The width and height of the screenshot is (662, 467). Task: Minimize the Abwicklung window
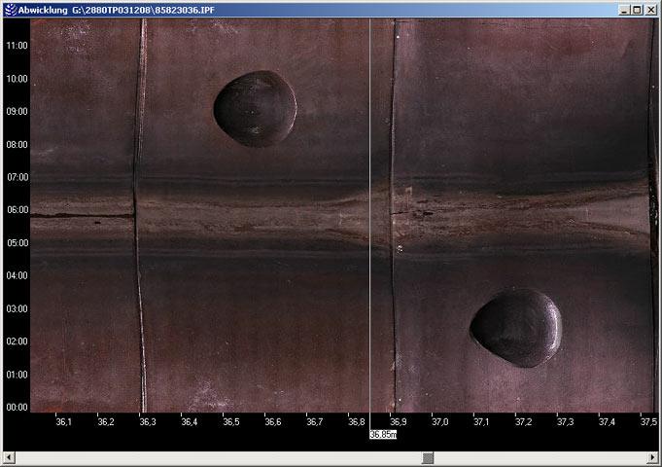[x=623, y=9]
